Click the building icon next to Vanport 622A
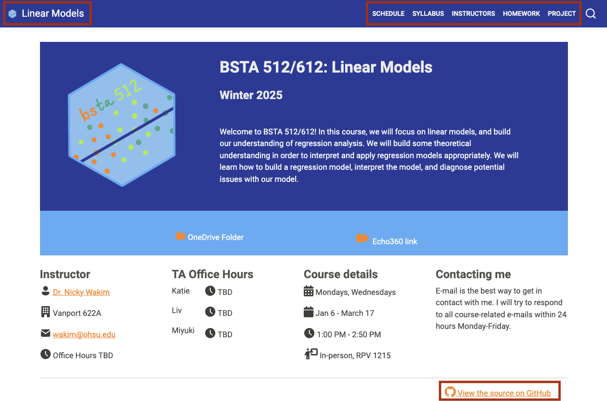The height and width of the screenshot is (401, 607). (45, 312)
